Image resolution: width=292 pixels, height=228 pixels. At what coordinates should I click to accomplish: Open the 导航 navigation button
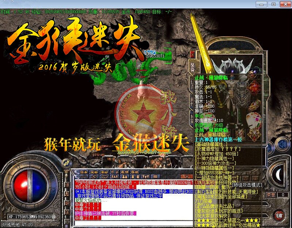coord(134,172)
